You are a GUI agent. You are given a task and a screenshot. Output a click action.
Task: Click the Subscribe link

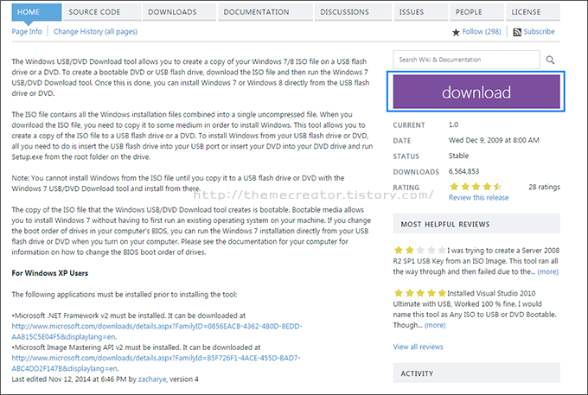pyautogui.click(x=539, y=31)
